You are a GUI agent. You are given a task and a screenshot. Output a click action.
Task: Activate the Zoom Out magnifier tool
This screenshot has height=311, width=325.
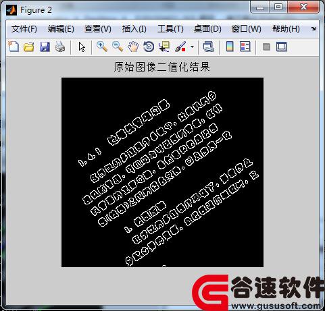click(118, 47)
